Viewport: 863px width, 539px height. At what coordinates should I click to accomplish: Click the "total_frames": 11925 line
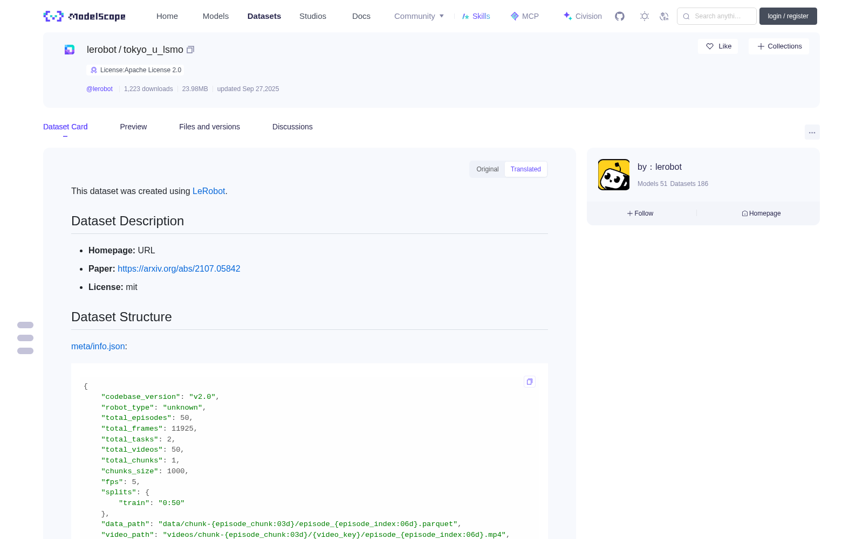pyautogui.click(x=149, y=429)
